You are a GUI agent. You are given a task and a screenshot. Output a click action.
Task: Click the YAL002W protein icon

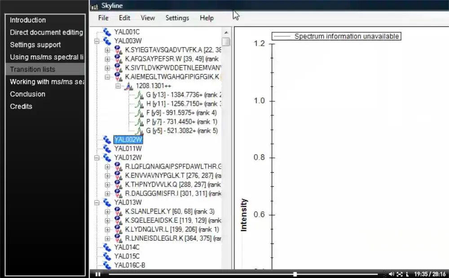click(x=107, y=139)
